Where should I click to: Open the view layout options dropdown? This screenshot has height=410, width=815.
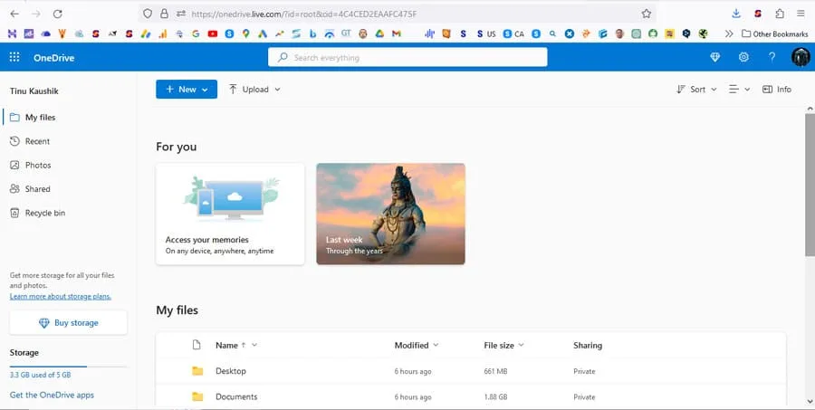coord(739,90)
